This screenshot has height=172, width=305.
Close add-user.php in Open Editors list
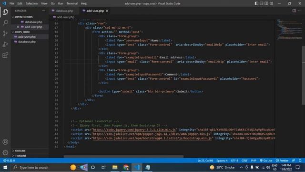click(x=18, y=27)
